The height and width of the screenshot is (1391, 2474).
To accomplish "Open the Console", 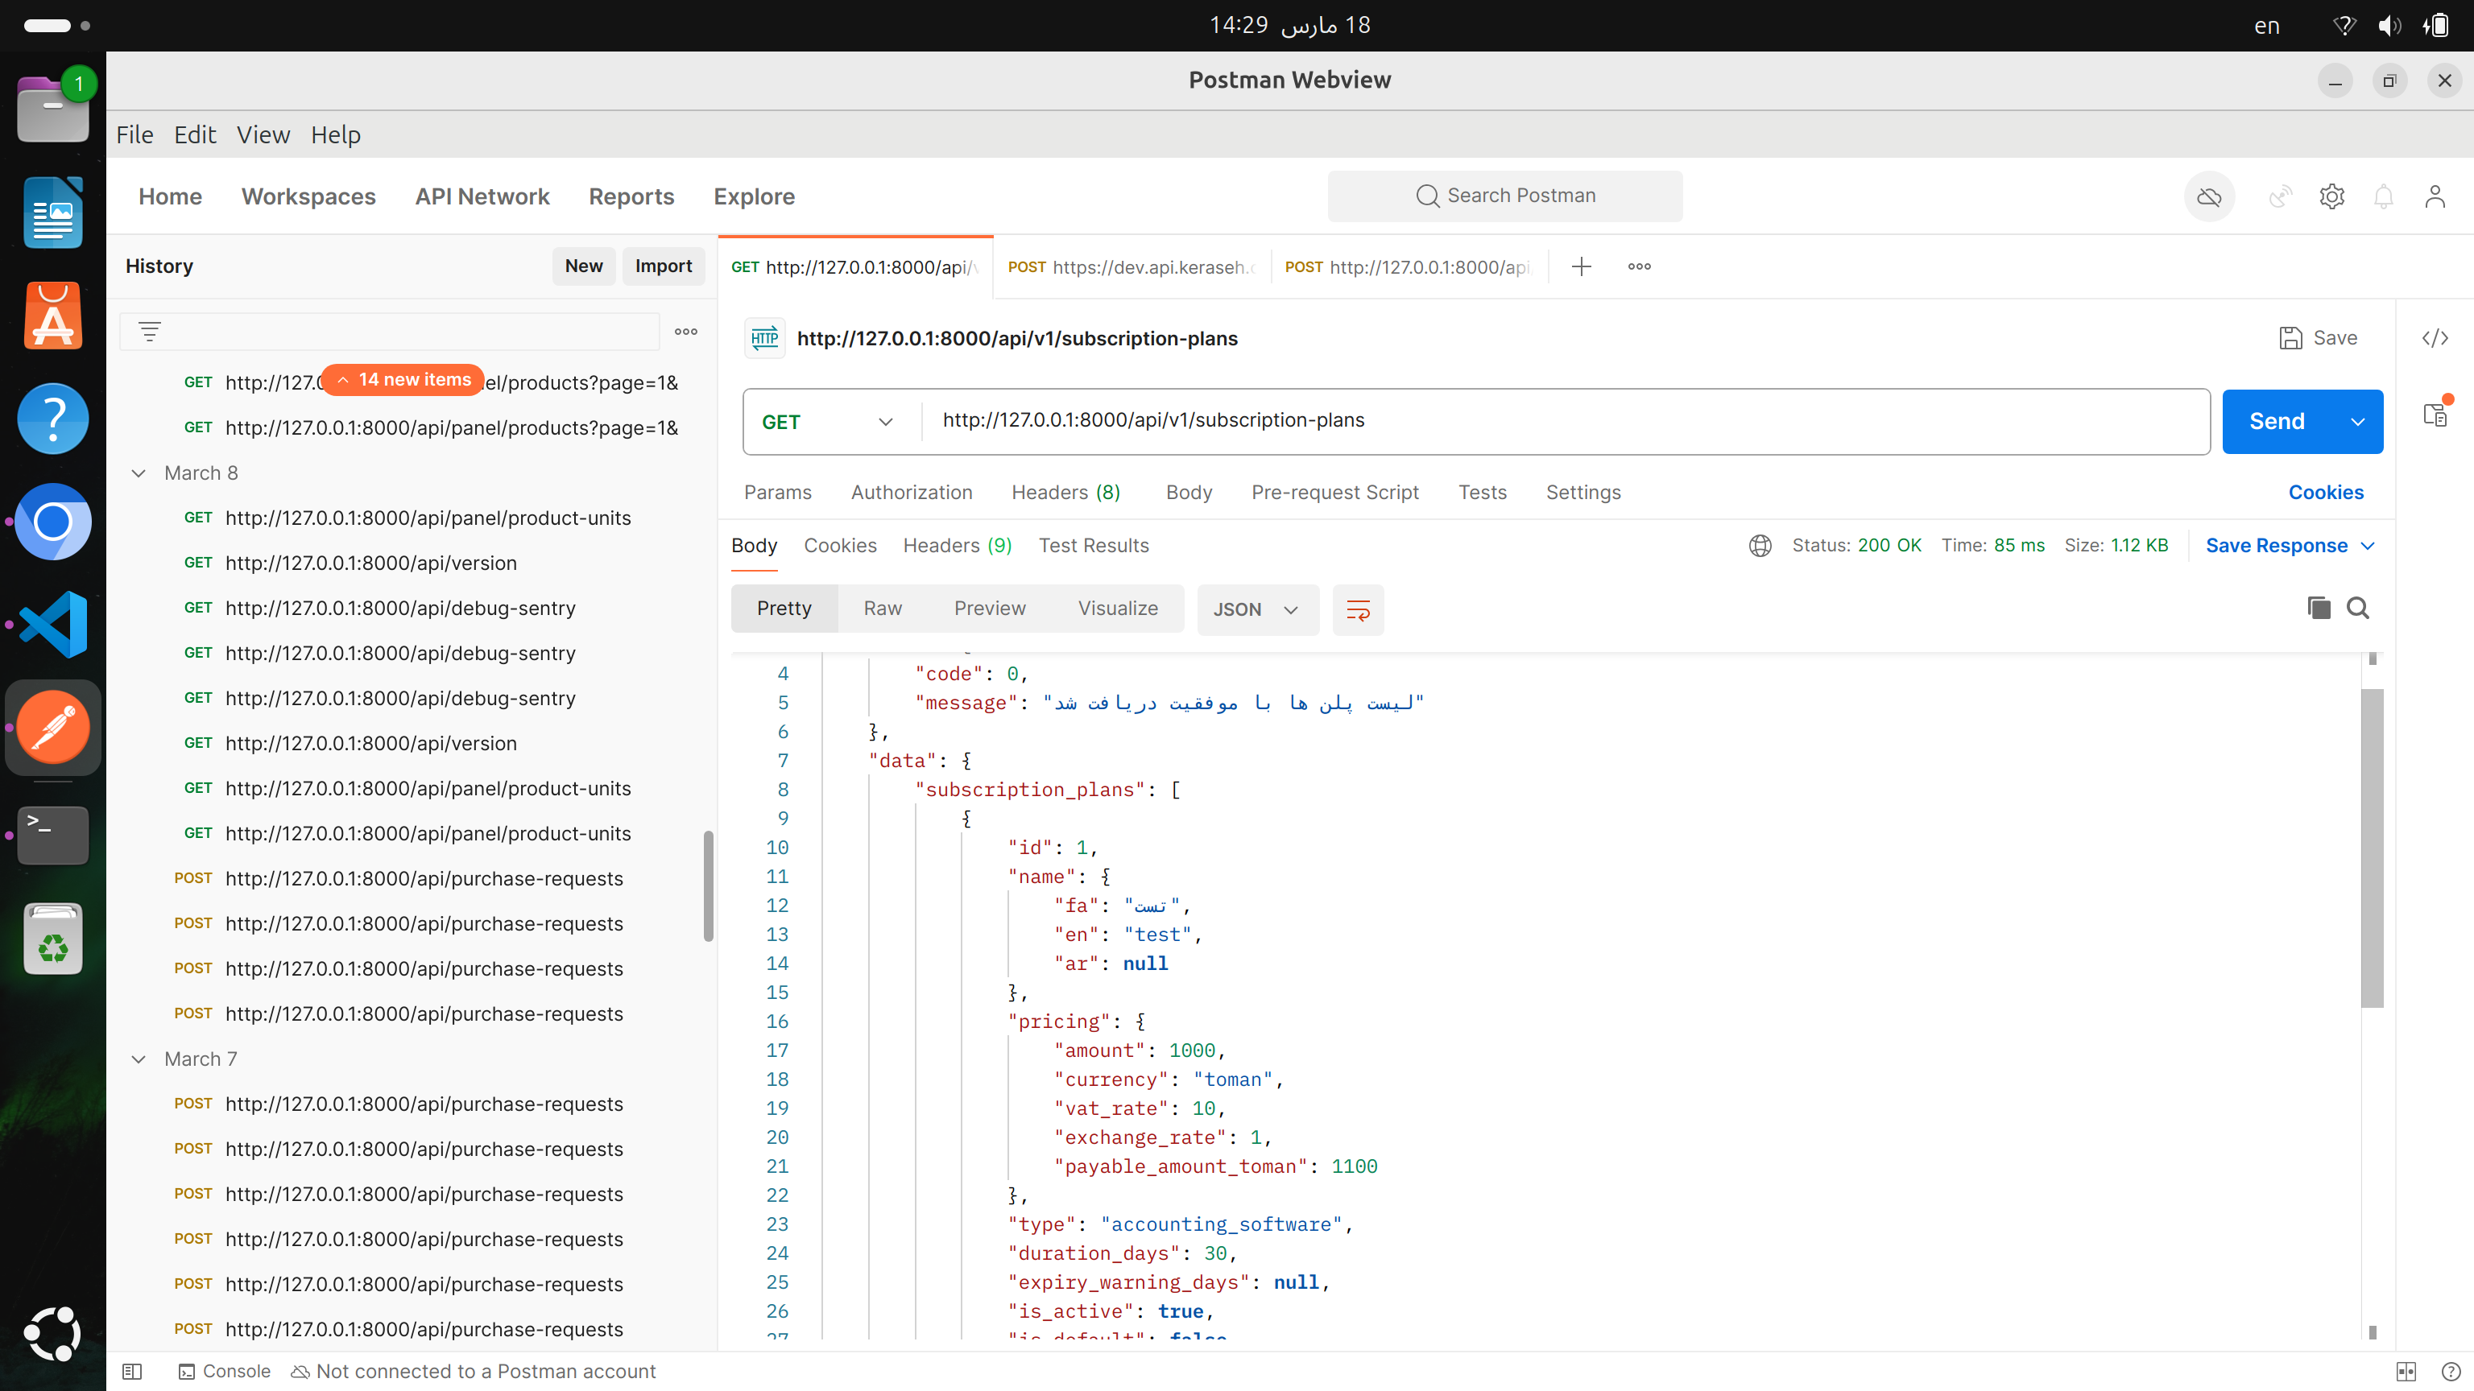I will click(225, 1372).
